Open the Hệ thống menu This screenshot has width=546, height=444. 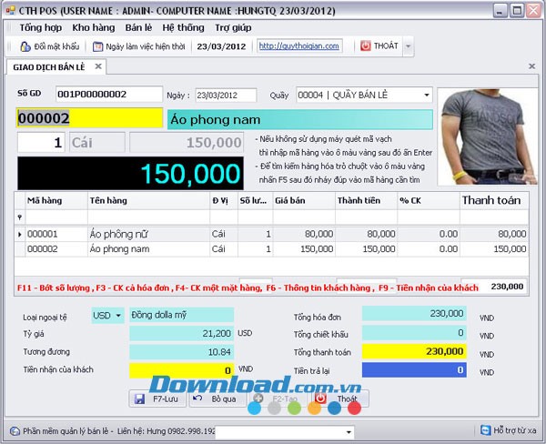pos(183,27)
